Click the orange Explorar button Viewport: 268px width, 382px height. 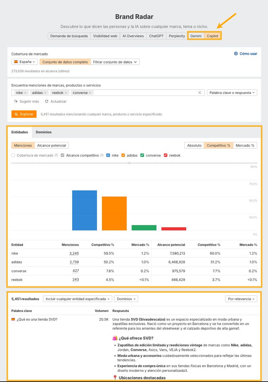click(24, 114)
